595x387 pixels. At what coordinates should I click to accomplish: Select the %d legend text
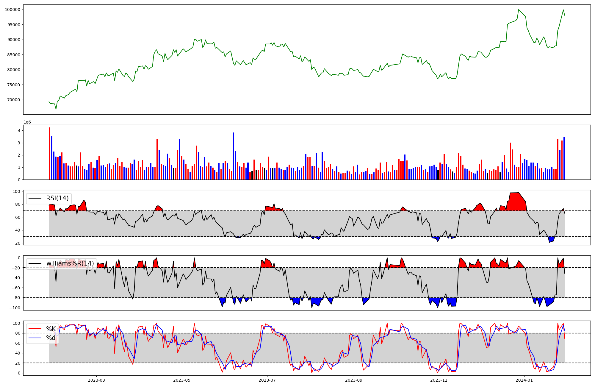coord(51,338)
